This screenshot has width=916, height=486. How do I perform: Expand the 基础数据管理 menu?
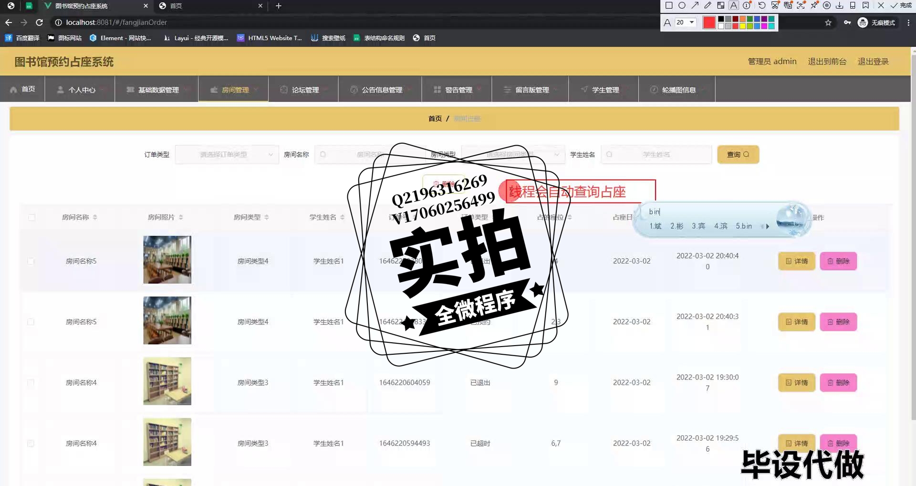156,89
